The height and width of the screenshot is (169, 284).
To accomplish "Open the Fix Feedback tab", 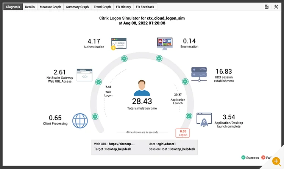I will [145, 7].
